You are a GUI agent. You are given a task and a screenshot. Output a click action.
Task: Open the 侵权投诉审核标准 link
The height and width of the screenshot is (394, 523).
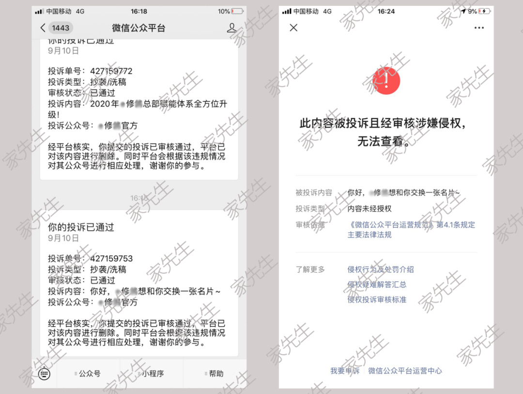point(377,299)
